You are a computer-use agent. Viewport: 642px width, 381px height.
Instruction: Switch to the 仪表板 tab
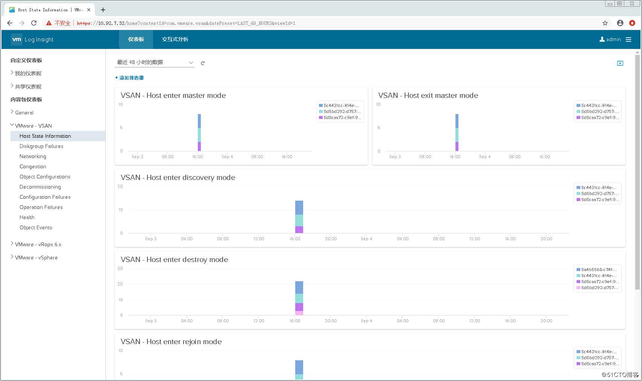click(x=136, y=39)
